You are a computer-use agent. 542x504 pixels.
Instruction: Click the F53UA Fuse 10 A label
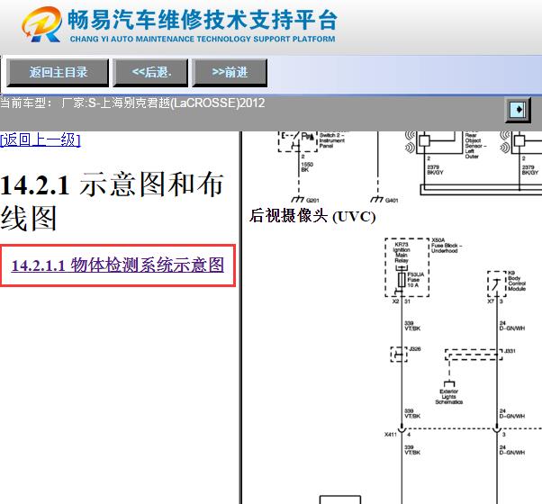(415, 280)
